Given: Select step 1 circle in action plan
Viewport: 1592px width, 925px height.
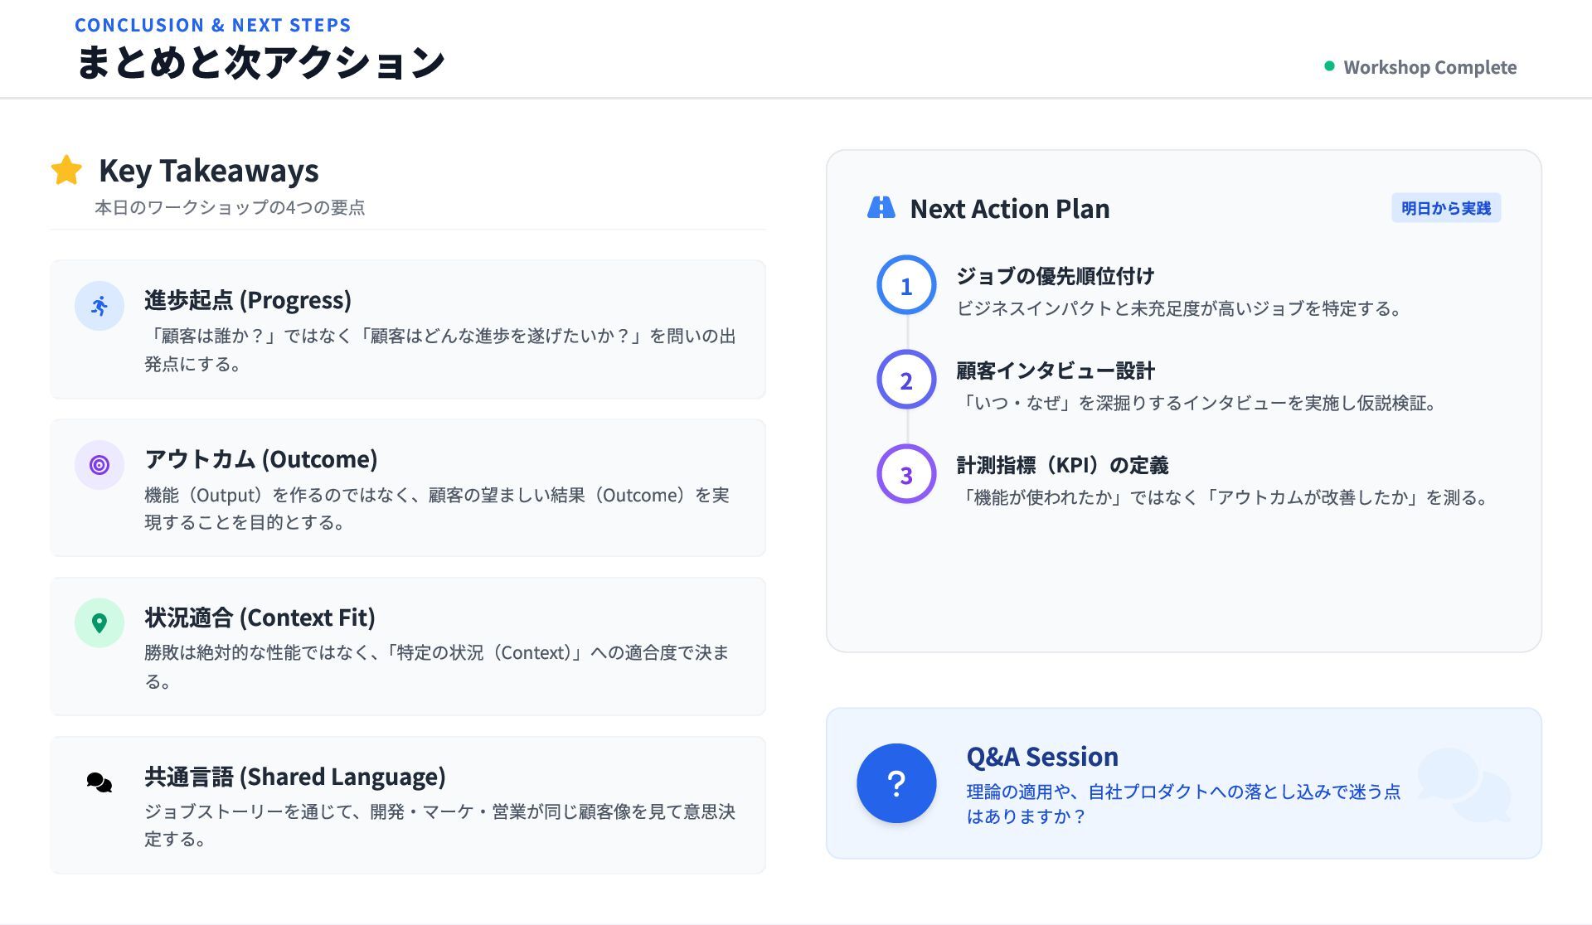Looking at the screenshot, I should point(906,285).
